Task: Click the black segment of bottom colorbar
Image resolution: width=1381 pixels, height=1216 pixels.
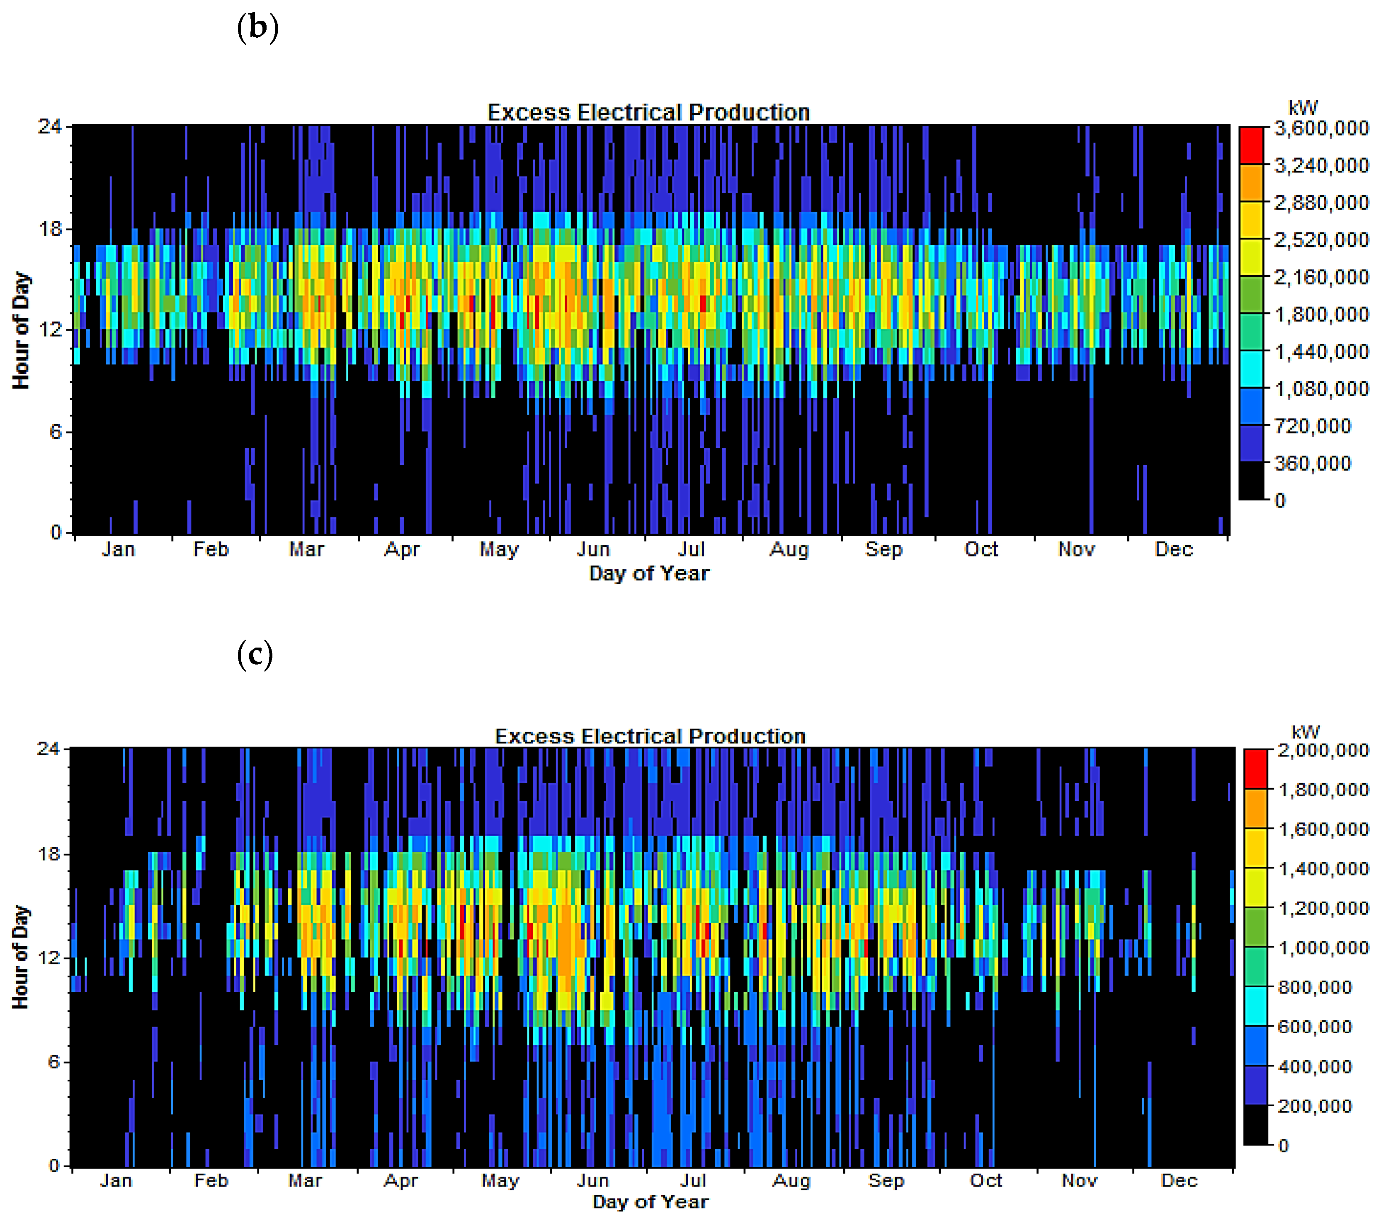Action: pyautogui.click(x=1255, y=1124)
